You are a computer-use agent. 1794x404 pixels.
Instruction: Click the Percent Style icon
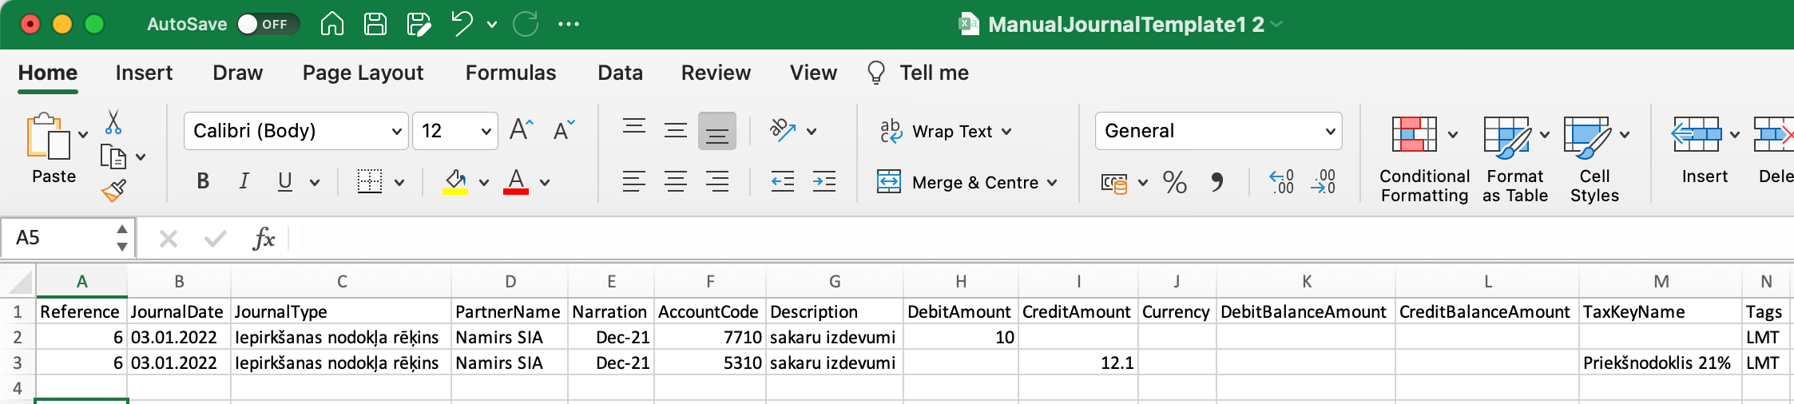pos(1174,183)
